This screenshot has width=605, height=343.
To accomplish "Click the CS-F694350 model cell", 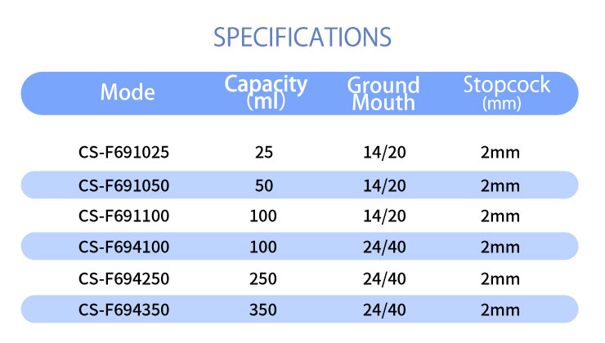I will click(124, 310).
